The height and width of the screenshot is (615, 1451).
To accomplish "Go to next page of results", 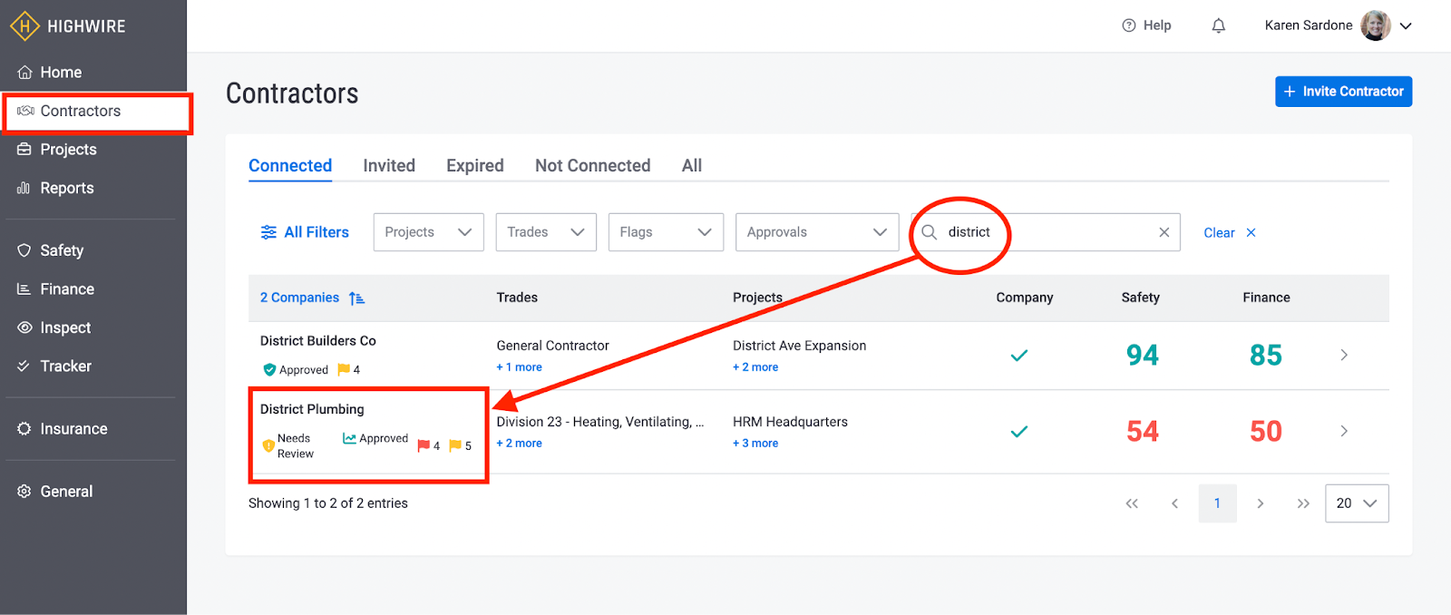I will (1261, 503).
